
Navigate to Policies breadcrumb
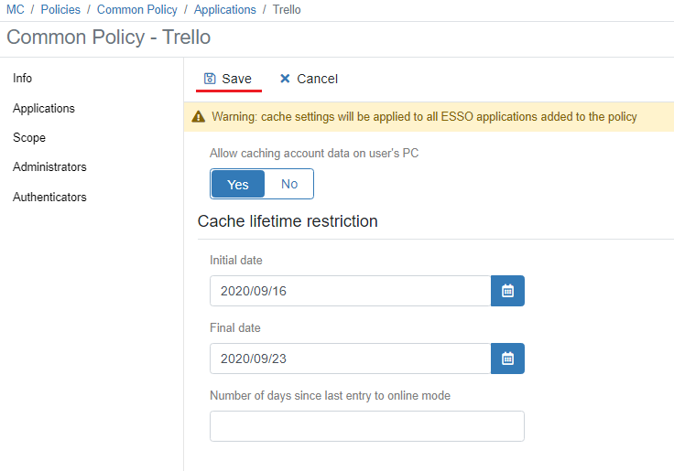pyautogui.click(x=60, y=10)
